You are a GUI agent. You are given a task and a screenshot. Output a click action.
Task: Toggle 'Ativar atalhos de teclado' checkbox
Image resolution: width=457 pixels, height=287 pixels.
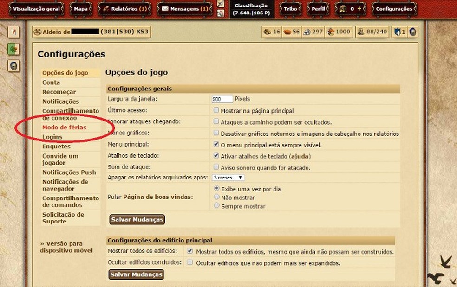click(x=216, y=155)
